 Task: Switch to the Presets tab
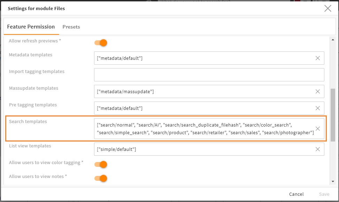point(71,27)
